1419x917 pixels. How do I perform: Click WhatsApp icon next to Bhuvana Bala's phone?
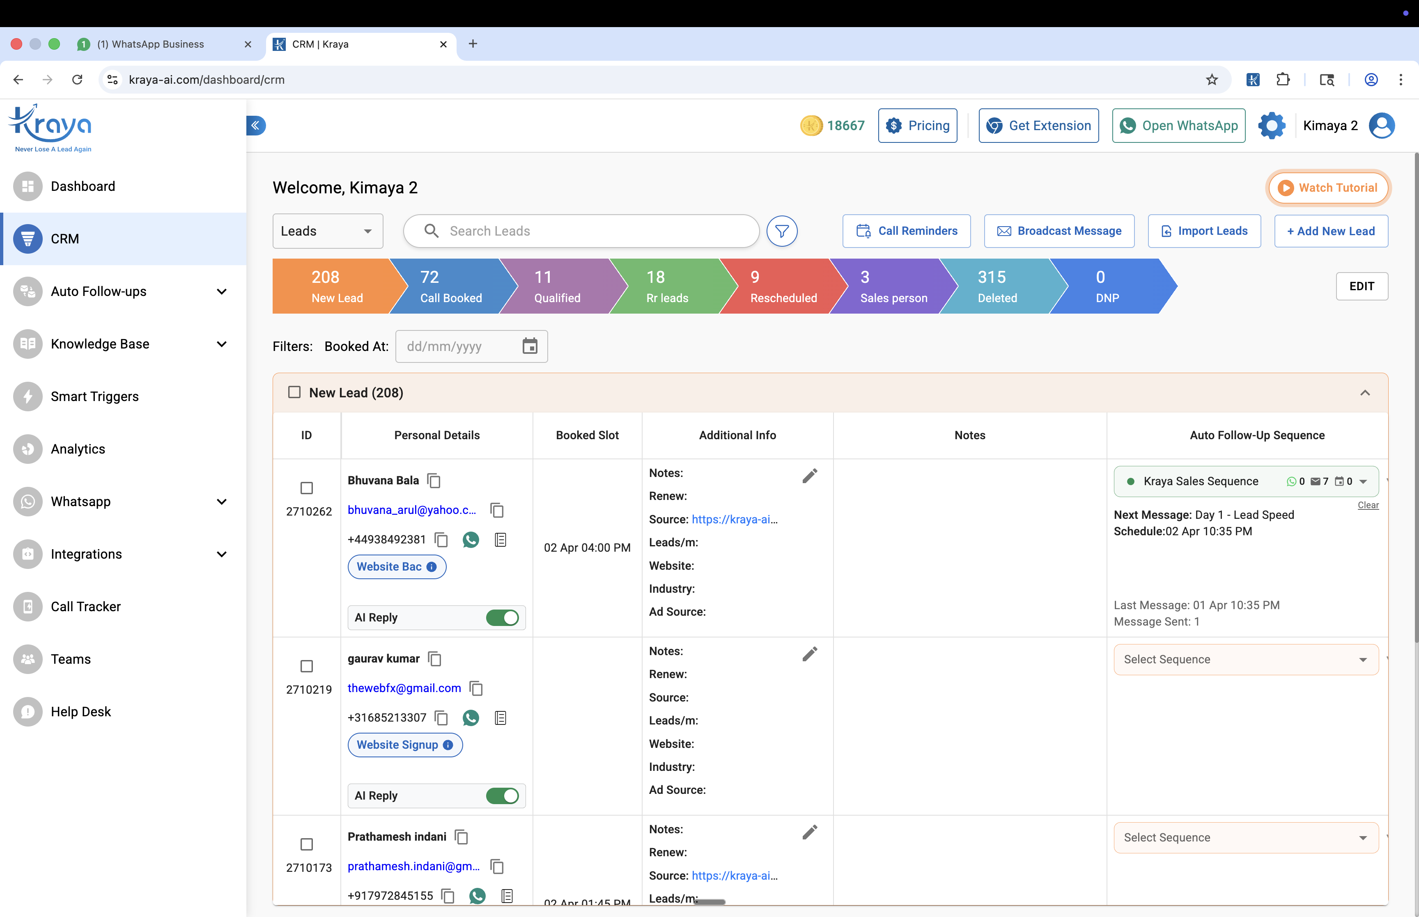pos(471,539)
